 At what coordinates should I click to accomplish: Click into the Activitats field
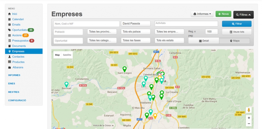[186, 23]
